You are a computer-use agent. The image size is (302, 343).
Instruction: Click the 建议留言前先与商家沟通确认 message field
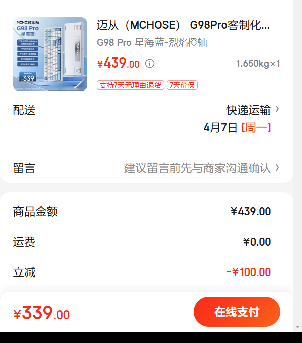tap(197, 168)
